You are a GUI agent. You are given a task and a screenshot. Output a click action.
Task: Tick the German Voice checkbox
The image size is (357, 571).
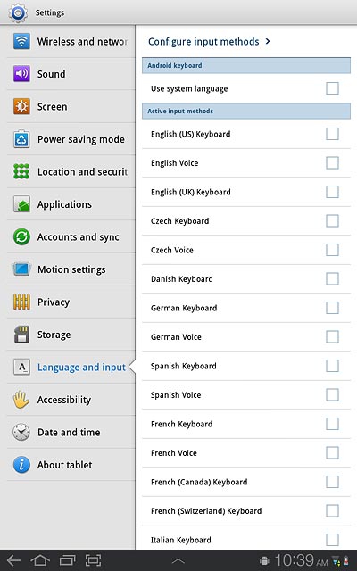332,337
